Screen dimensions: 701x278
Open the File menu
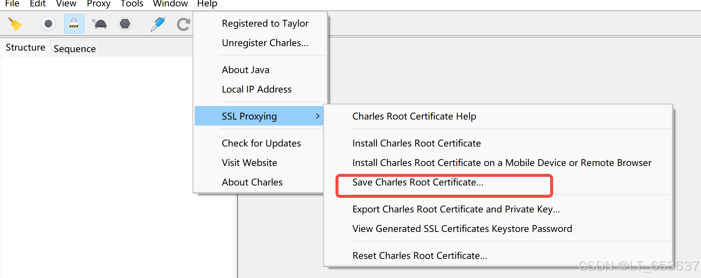[x=12, y=4]
